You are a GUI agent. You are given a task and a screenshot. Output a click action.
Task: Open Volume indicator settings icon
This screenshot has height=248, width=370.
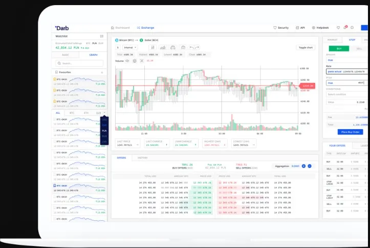click(135, 61)
